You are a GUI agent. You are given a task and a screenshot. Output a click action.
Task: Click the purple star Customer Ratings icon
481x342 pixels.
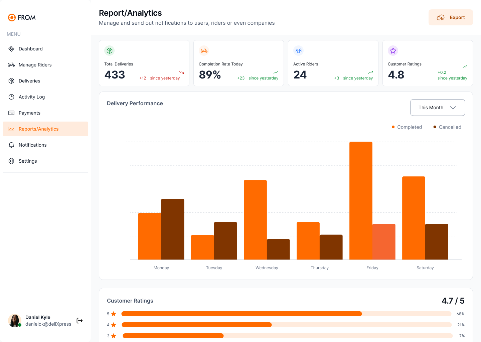click(x=393, y=51)
